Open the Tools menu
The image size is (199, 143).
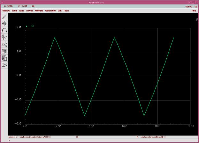66,11
